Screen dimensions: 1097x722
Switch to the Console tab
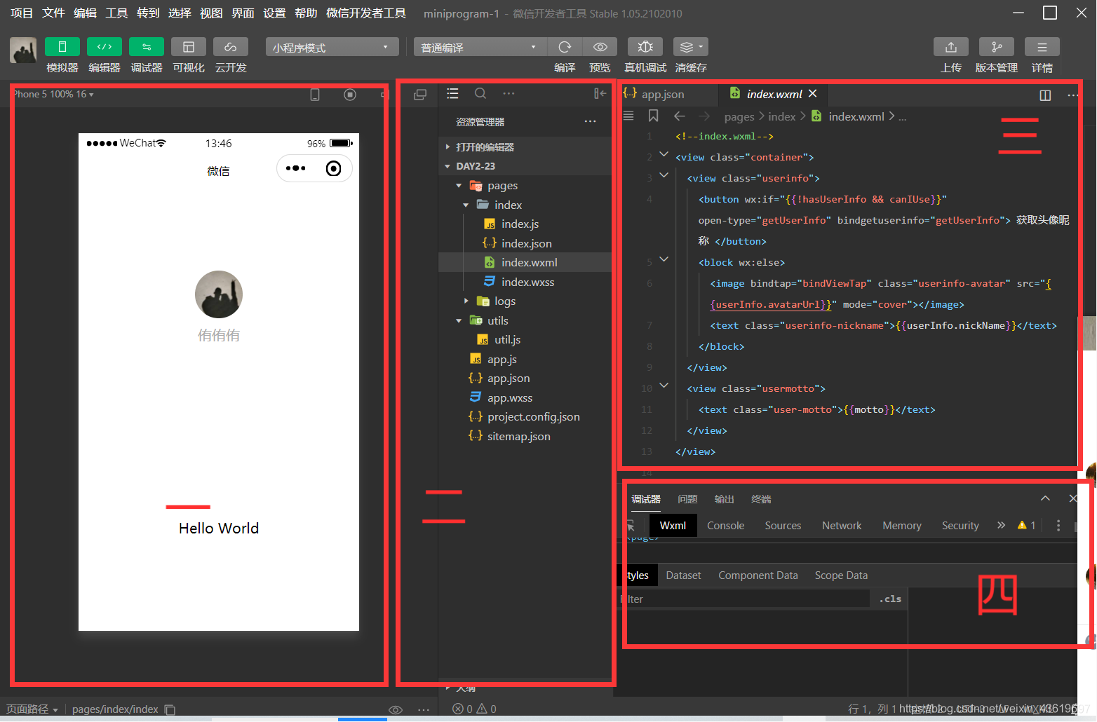(725, 526)
